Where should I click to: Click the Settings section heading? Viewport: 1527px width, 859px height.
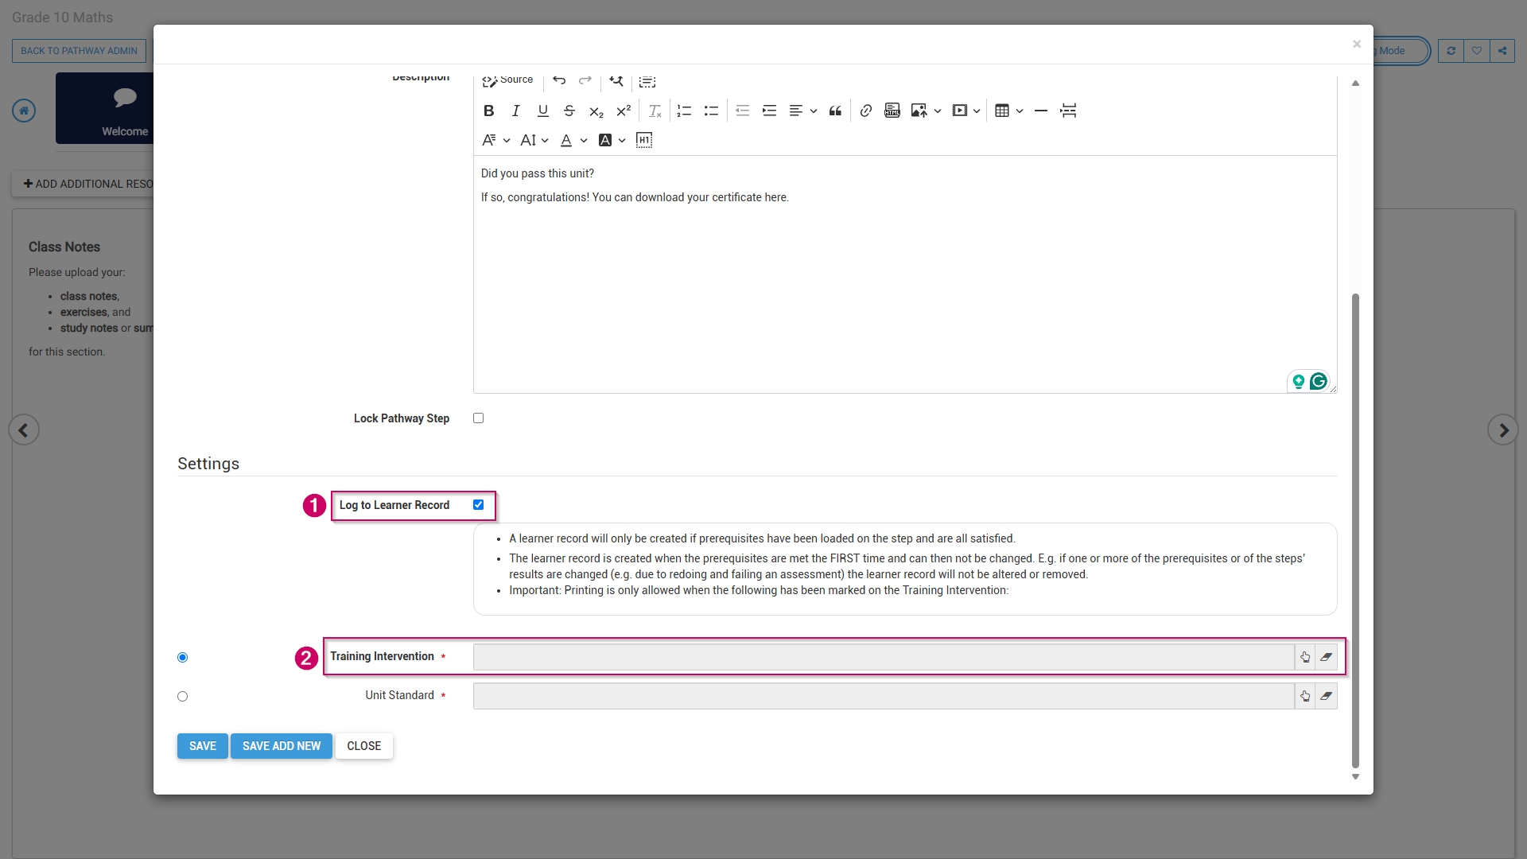click(x=208, y=464)
